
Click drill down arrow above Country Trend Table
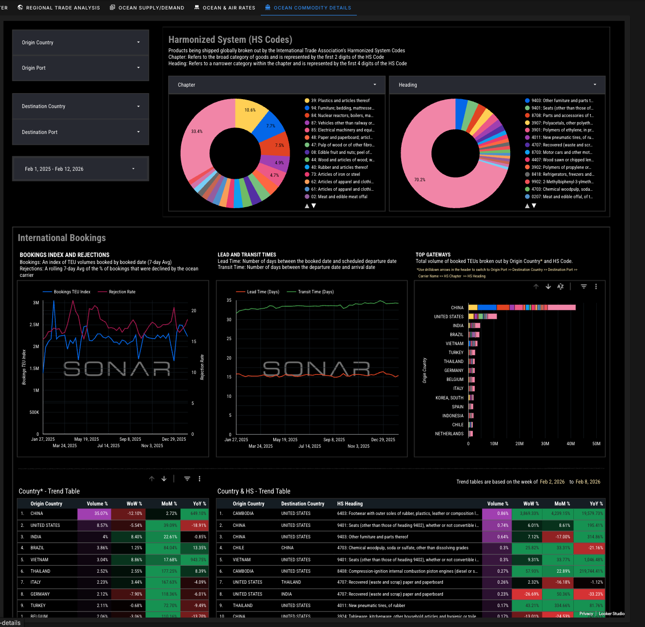(164, 479)
